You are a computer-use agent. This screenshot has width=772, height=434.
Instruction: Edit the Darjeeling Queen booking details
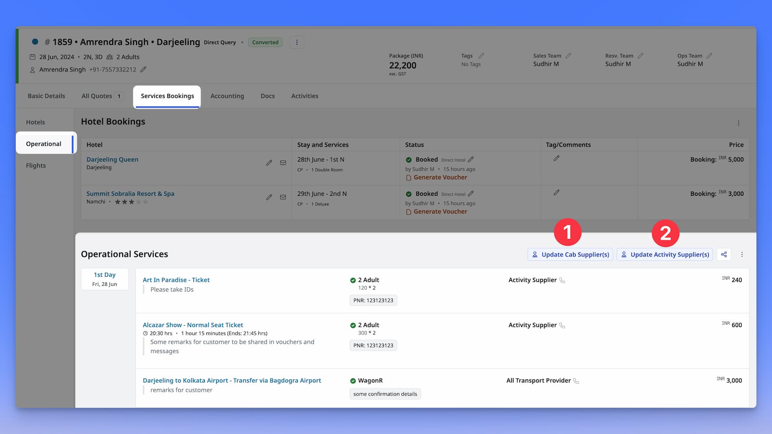(x=269, y=162)
